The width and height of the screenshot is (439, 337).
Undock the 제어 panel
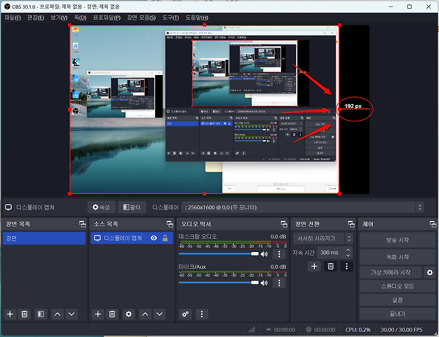pyautogui.click(x=433, y=224)
